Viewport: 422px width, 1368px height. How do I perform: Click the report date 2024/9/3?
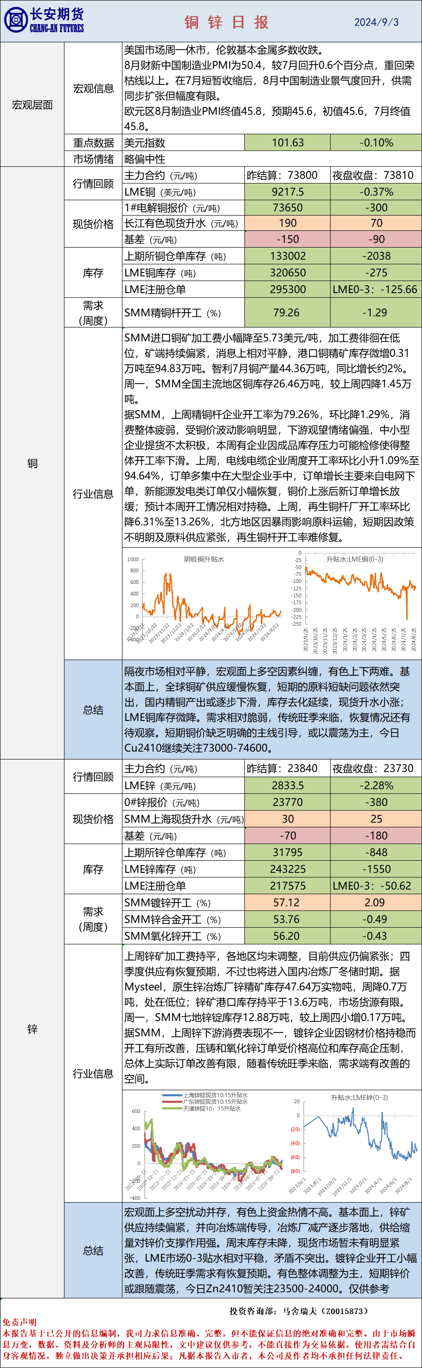[x=377, y=22]
